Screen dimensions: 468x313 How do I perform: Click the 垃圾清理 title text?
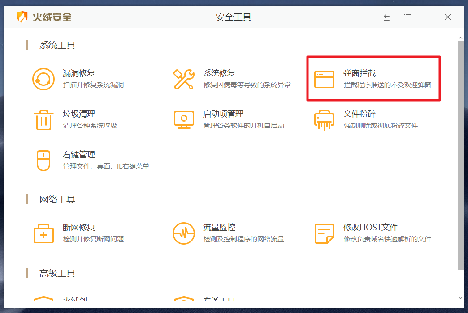click(x=79, y=114)
